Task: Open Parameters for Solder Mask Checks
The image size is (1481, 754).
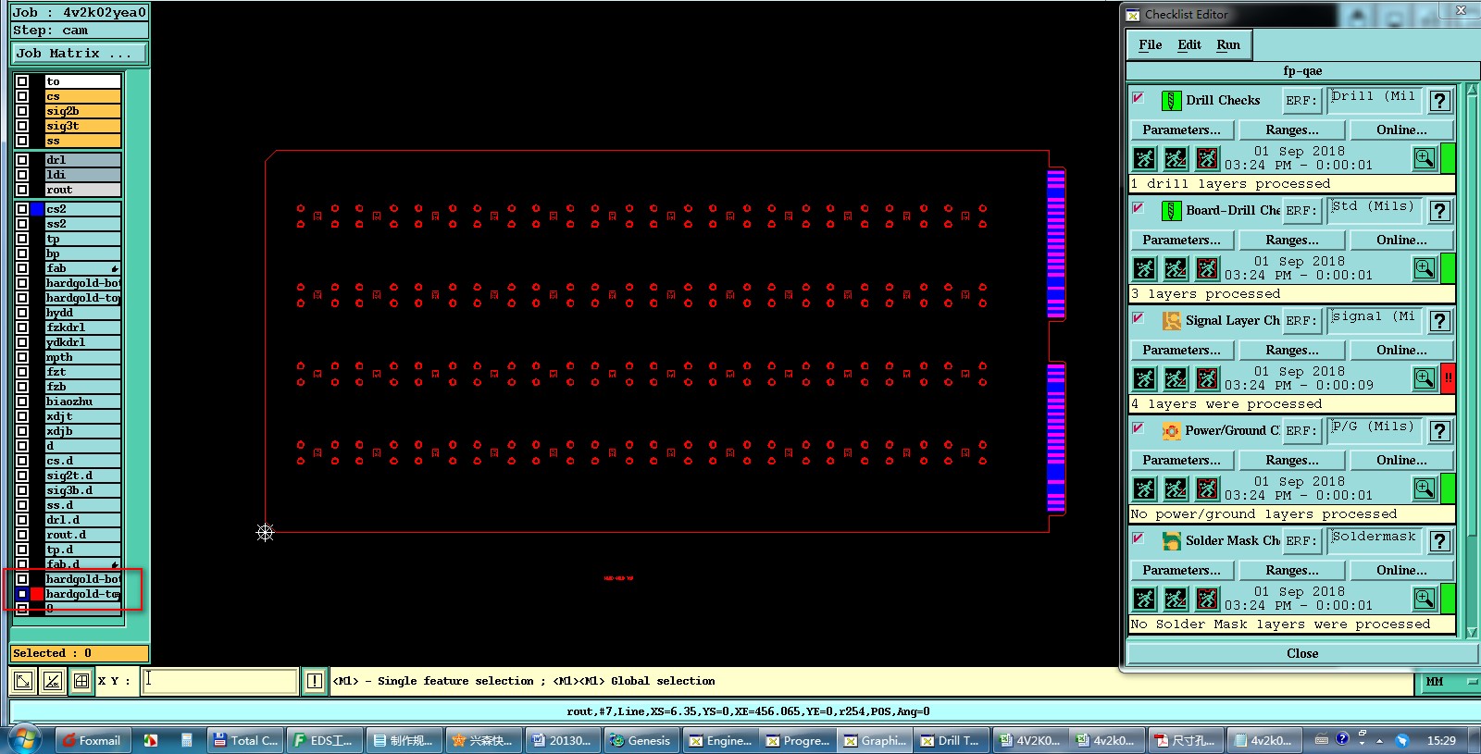Action: click(1181, 571)
